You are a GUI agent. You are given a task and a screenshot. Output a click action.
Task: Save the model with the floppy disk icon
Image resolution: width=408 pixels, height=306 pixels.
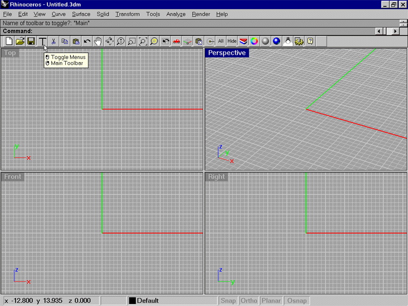coord(31,41)
